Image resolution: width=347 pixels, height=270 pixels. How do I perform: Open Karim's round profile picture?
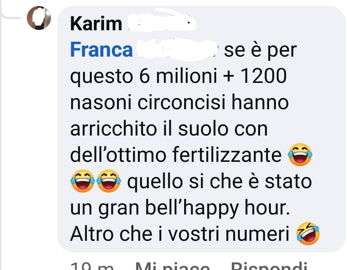pos(39,18)
